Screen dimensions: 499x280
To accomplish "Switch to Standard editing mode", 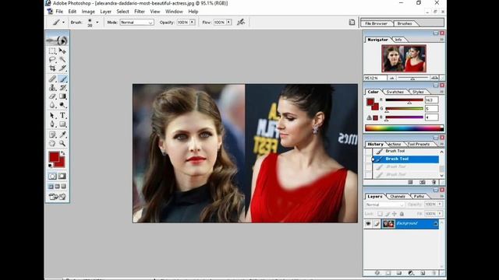I will pyautogui.click(x=52, y=176).
